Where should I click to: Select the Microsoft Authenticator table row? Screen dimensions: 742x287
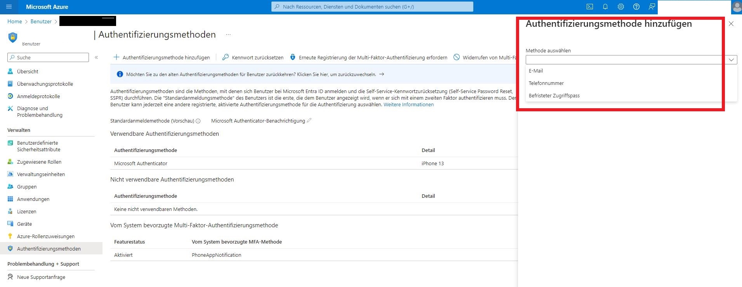tap(314, 163)
